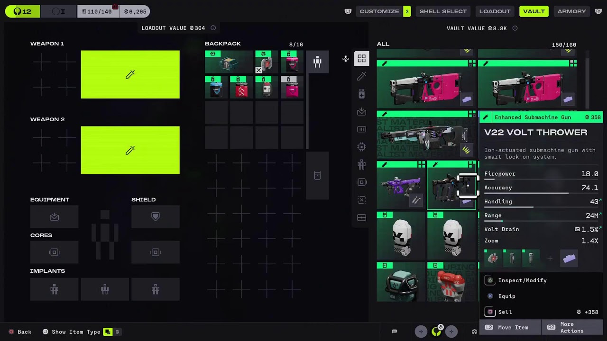Filter vault by implants body icon
607x341 pixels.
tap(362, 164)
